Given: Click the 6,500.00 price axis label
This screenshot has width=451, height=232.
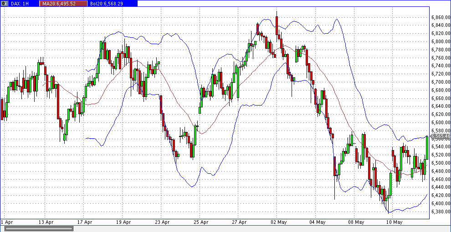Looking at the screenshot, I should pos(441,163).
